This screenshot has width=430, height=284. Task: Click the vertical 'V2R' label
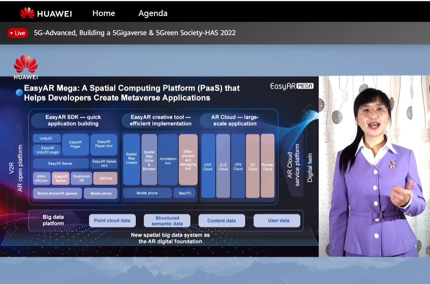[11, 168]
